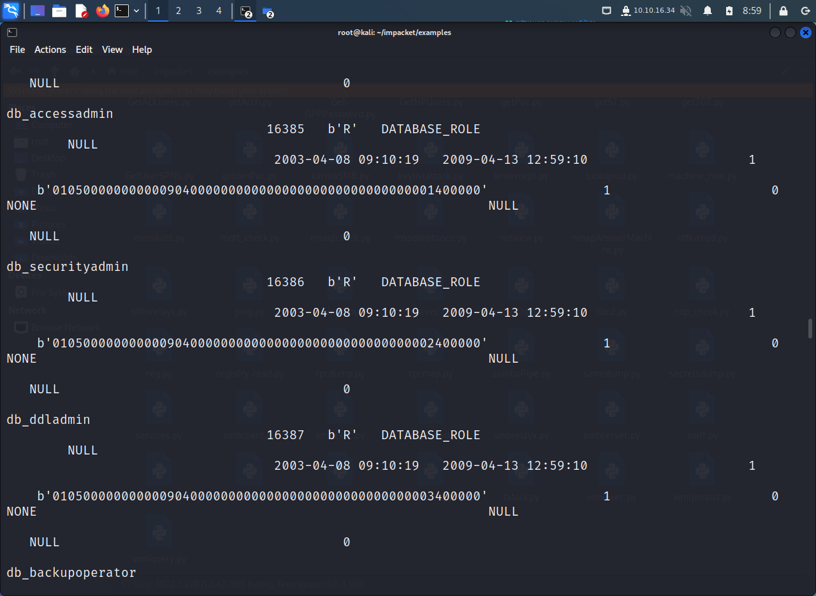Switch to workspace 1
This screenshot has height=596, width=816.
click(x=158, y=11)
